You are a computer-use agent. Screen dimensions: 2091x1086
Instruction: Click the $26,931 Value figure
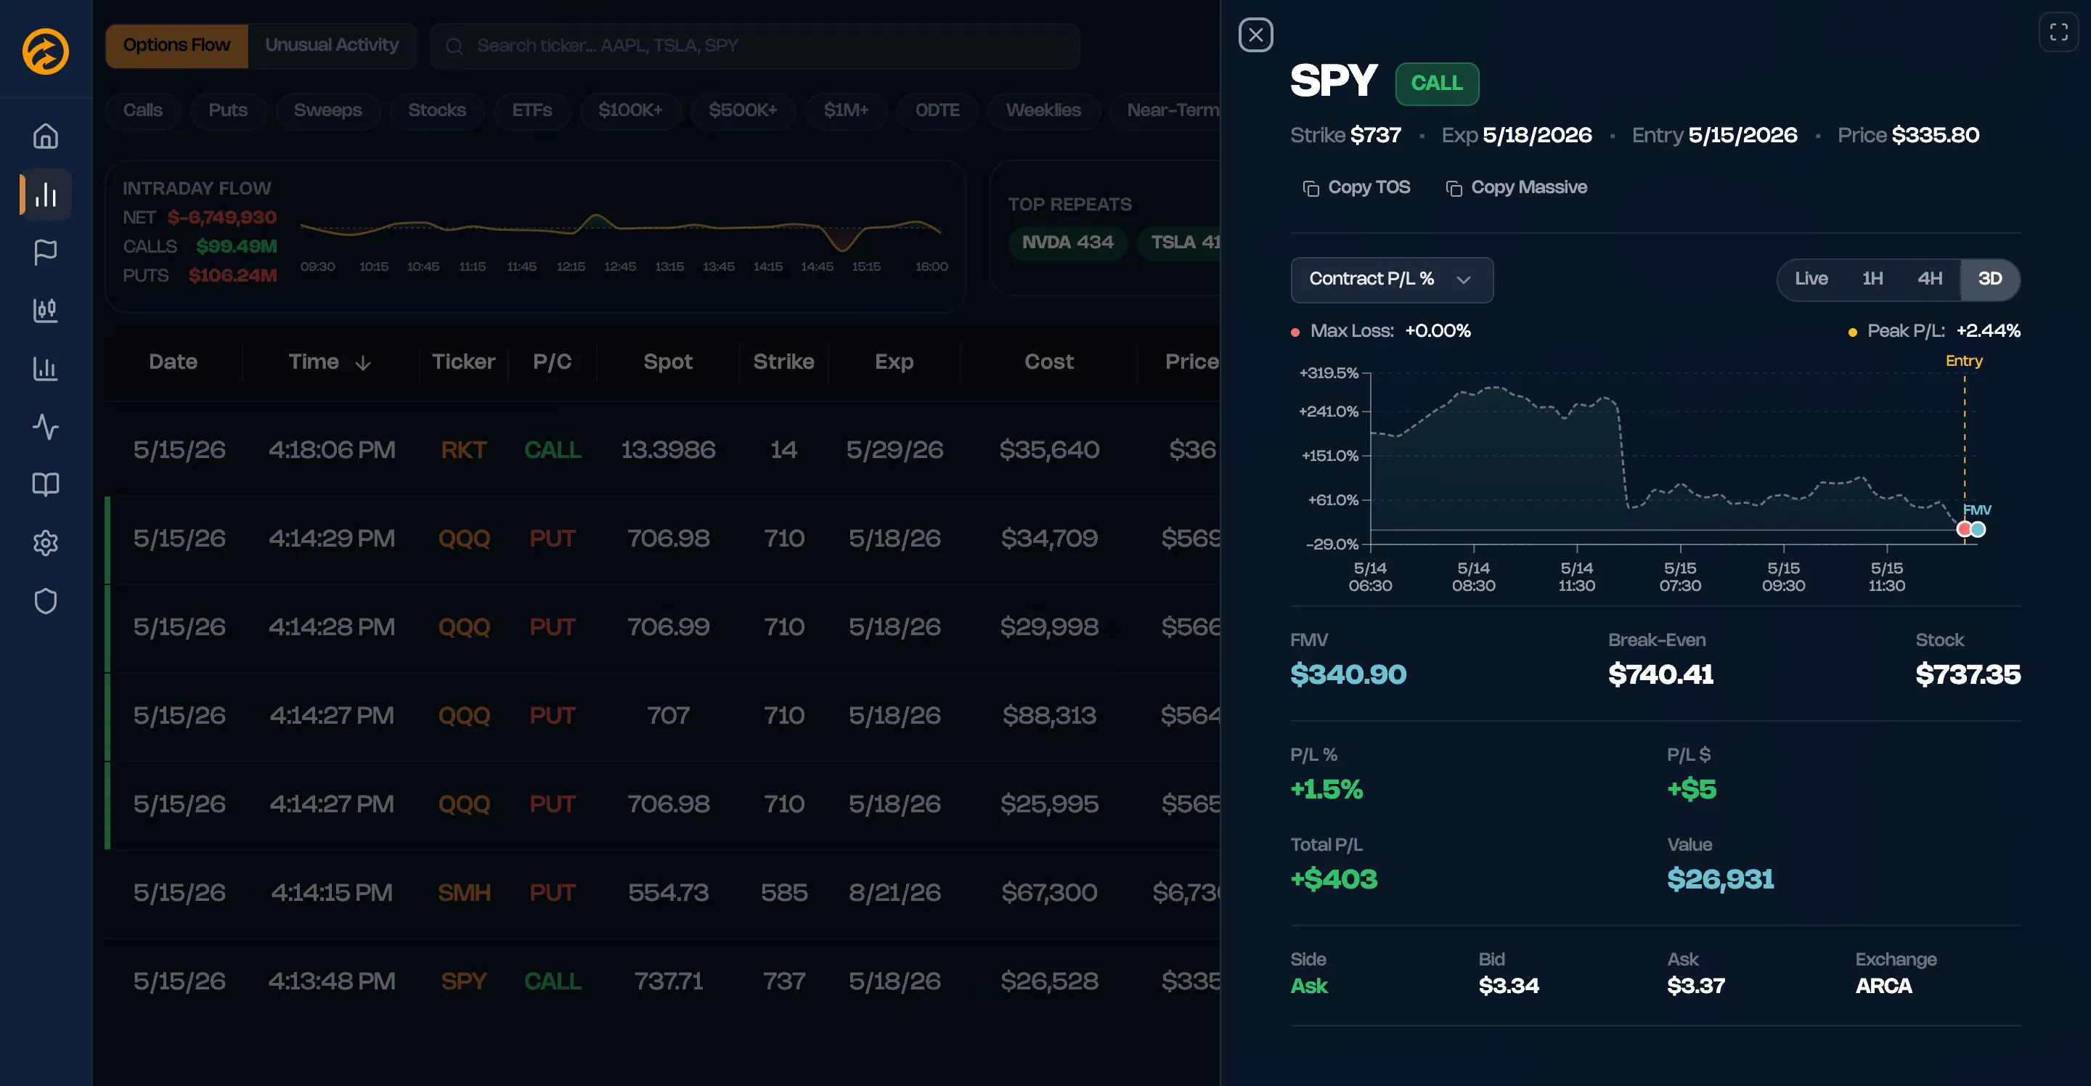coord(1720,880)
